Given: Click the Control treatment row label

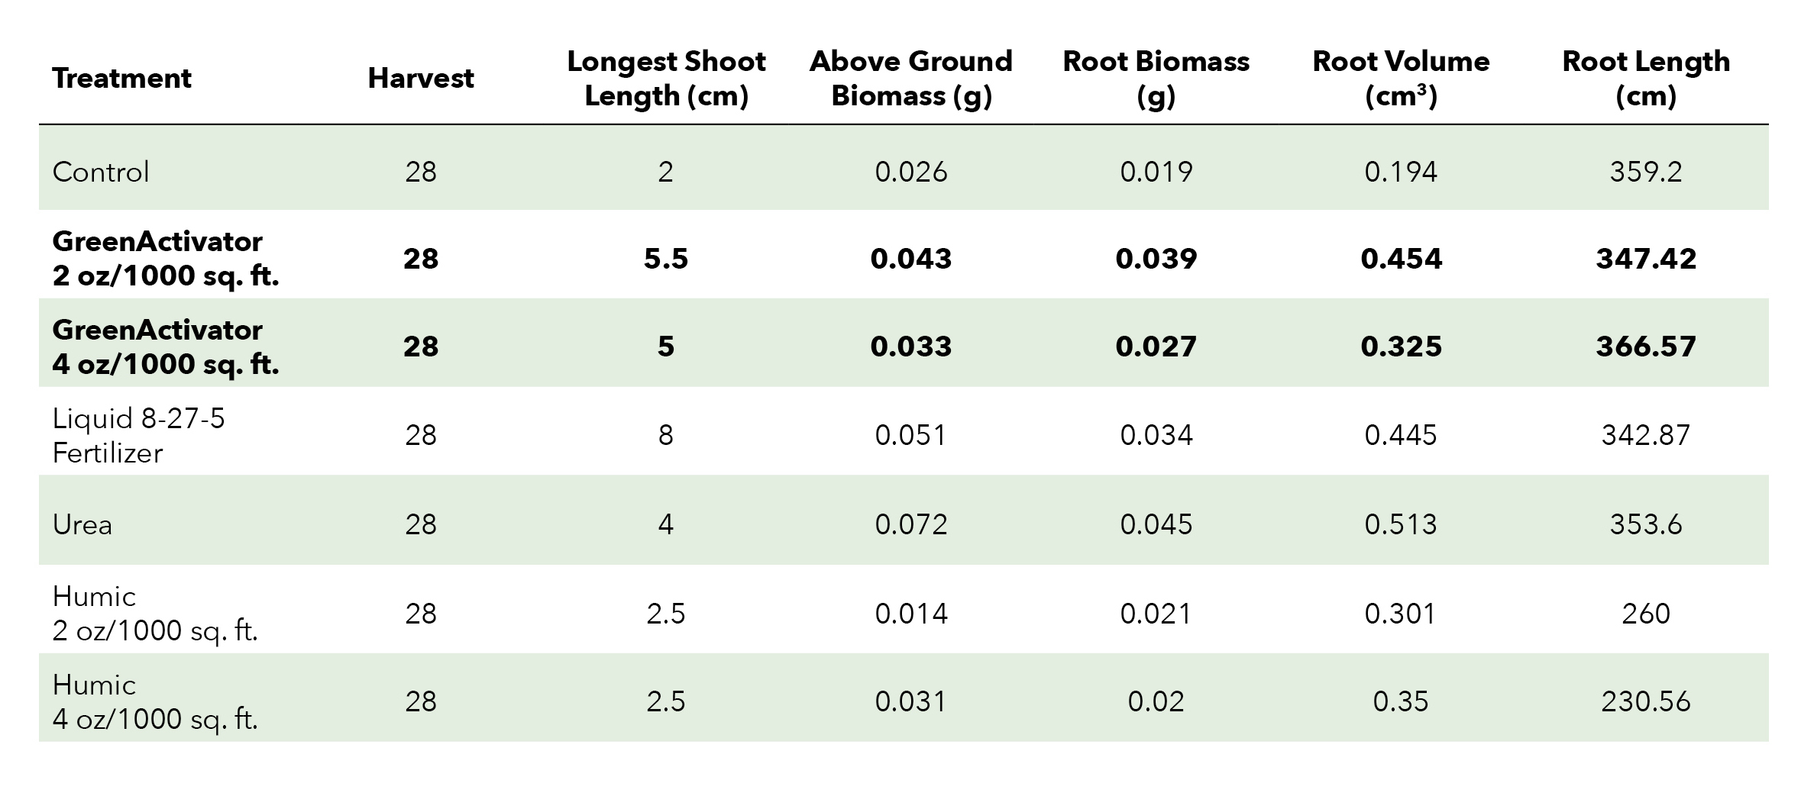Looking at the screenshot, I should (101, 172).
